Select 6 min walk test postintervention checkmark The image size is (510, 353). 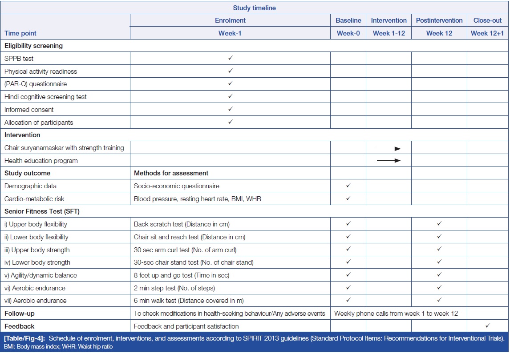(x=439, y=300)
